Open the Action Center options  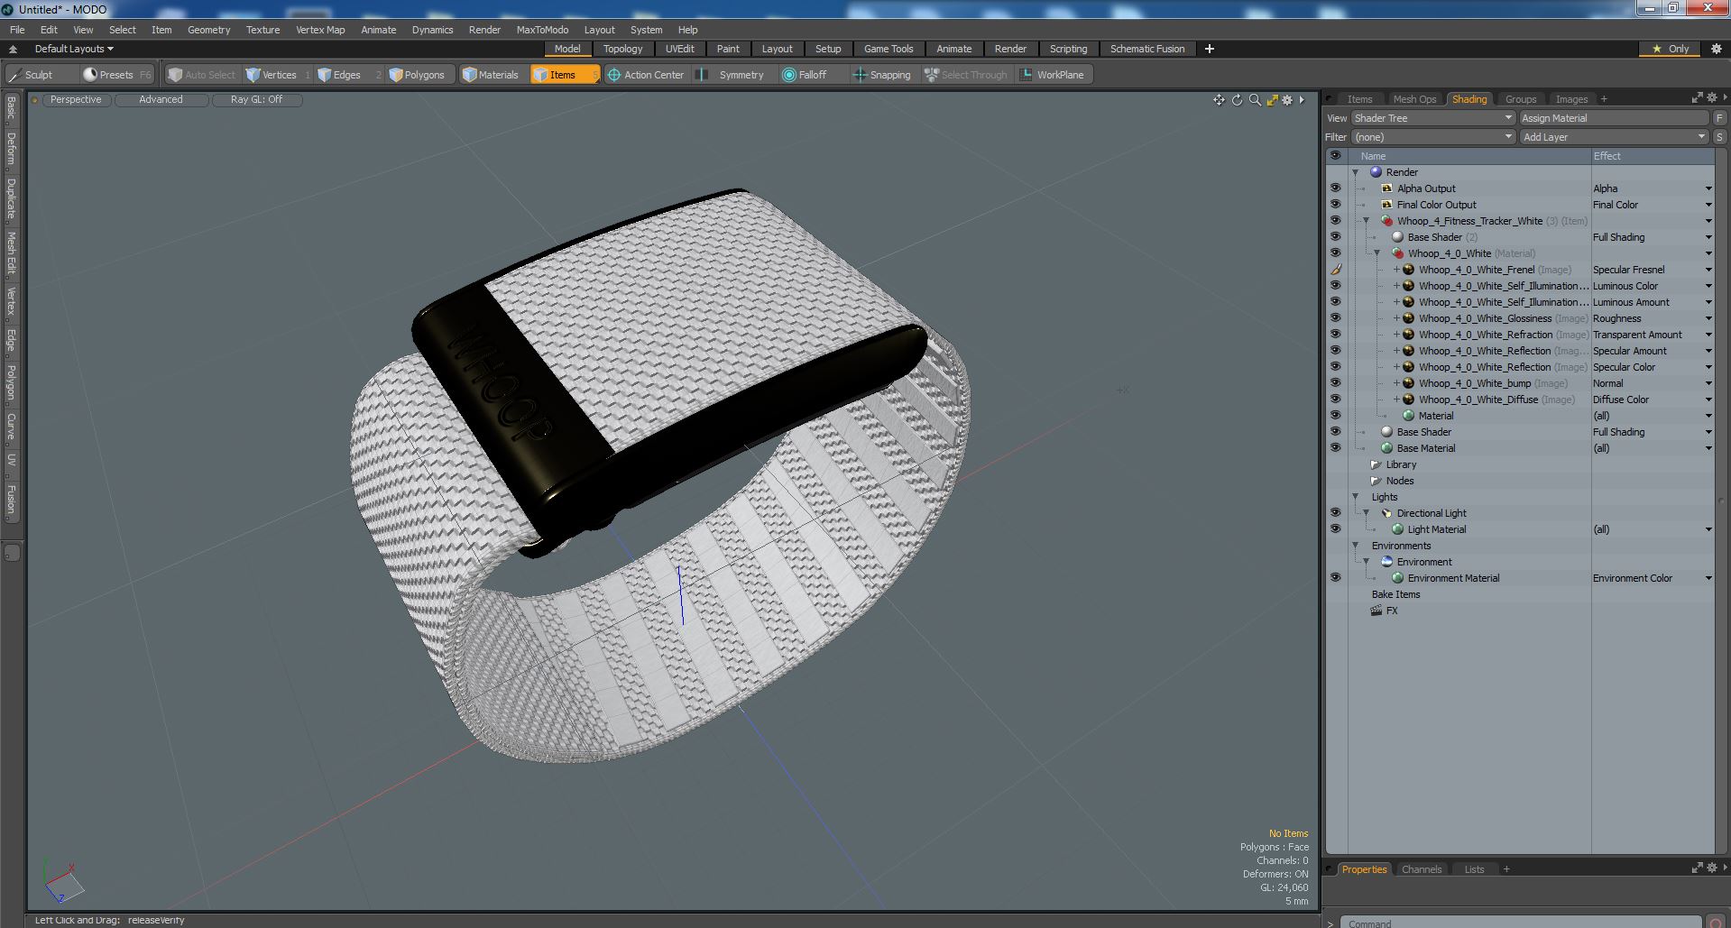pyautogui.click(x=646, y=75)
